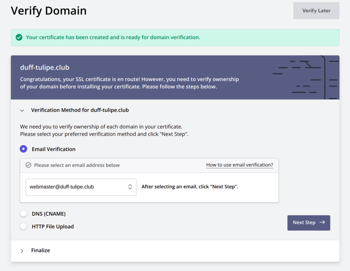Click the Finalize section title
The width and height of the screenshot is (350, 271).
pyautogui.click(x=41, y=251)
